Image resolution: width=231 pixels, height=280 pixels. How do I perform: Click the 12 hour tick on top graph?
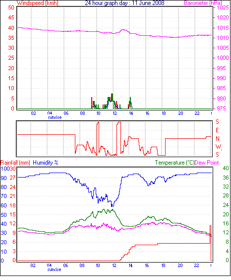pos(115,113)
